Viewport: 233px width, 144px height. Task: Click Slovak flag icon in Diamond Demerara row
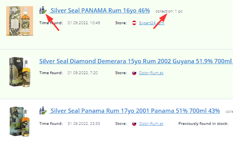134,73
